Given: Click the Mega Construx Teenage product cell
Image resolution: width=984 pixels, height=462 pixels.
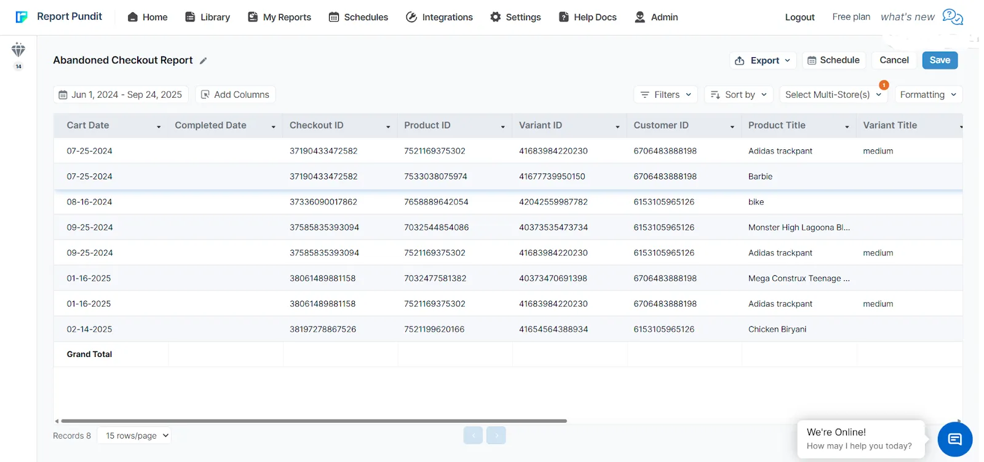Looking at the screenshot, I should pyautogui.click(x=799, y=278).
